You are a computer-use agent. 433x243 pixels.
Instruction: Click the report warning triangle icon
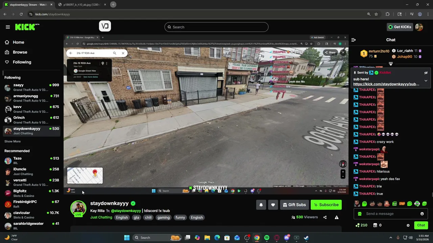click(x=337, y=217)
